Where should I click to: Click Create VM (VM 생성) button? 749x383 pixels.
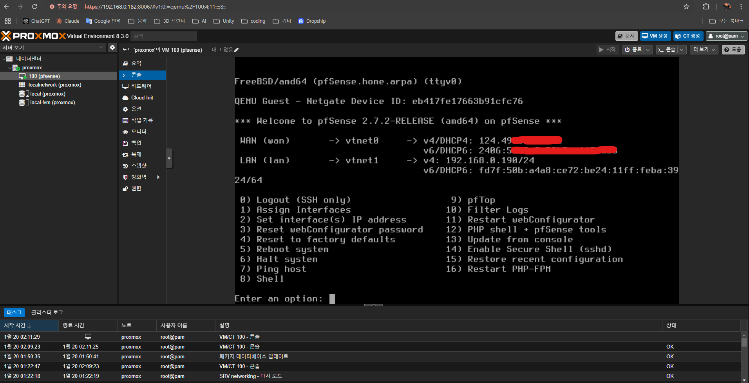click(655, 36)
